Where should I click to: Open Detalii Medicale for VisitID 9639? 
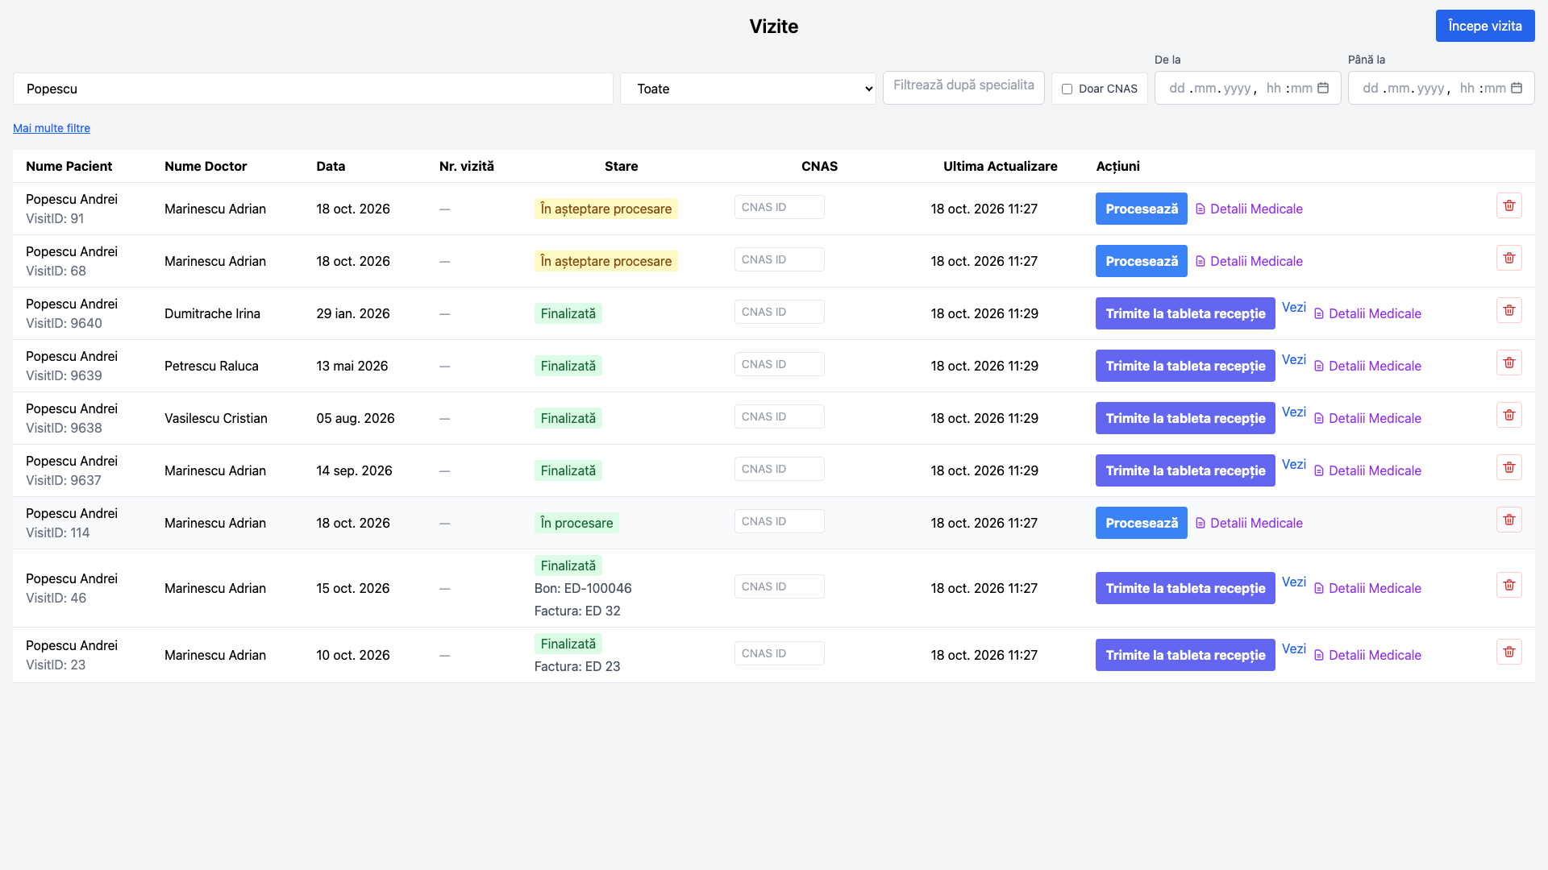point(1367,366)
